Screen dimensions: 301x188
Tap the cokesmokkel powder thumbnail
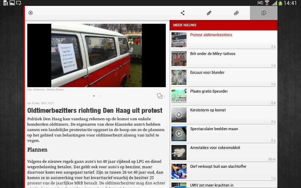click(x=179, y=153)
